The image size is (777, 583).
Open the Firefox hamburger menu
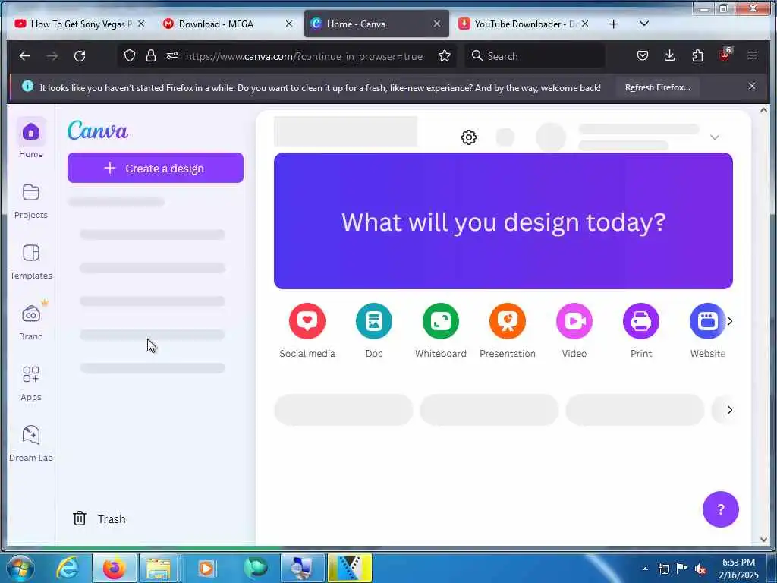click(x=752, y=55)
